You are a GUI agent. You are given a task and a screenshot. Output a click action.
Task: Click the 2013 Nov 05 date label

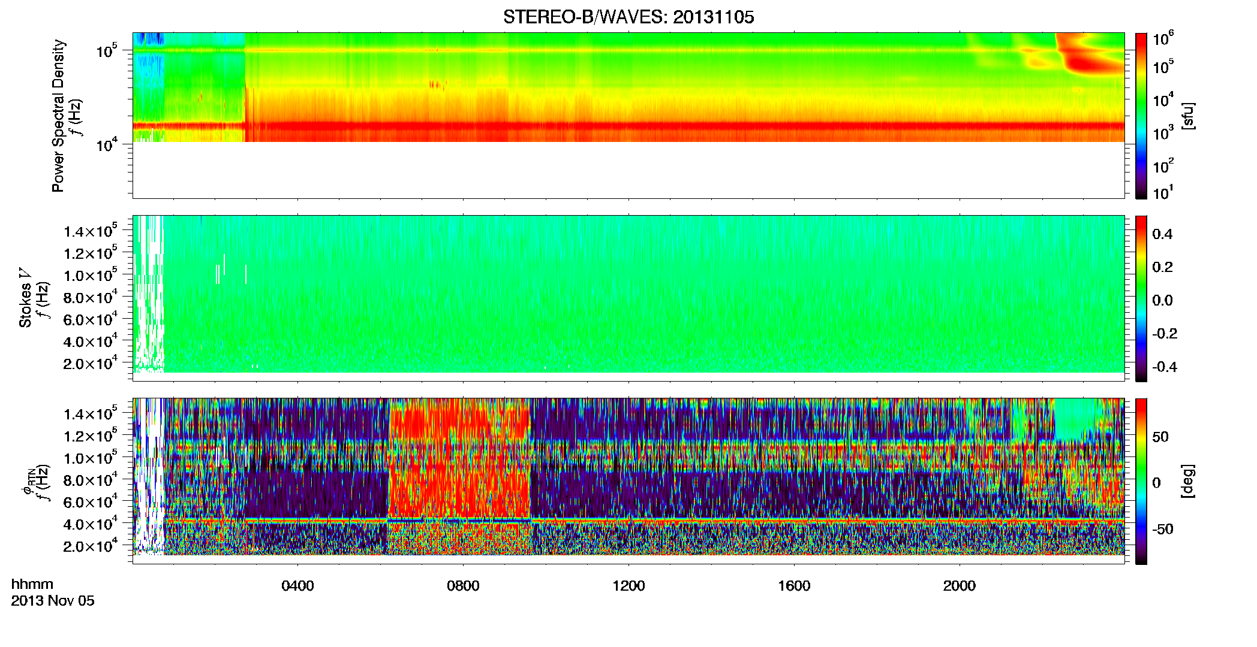(53, 601)
